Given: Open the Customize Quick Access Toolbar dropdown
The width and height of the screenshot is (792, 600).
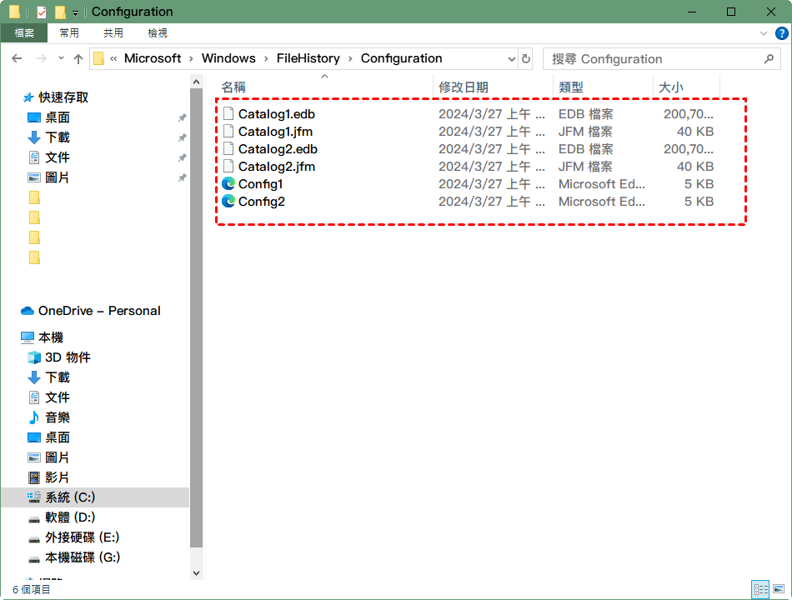Looking at the screenshot, I should pyautogui.click(x=75, y=12).
